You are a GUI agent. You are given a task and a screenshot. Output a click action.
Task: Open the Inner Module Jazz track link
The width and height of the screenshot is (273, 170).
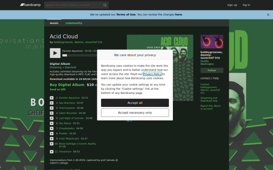tap(69, 139)
